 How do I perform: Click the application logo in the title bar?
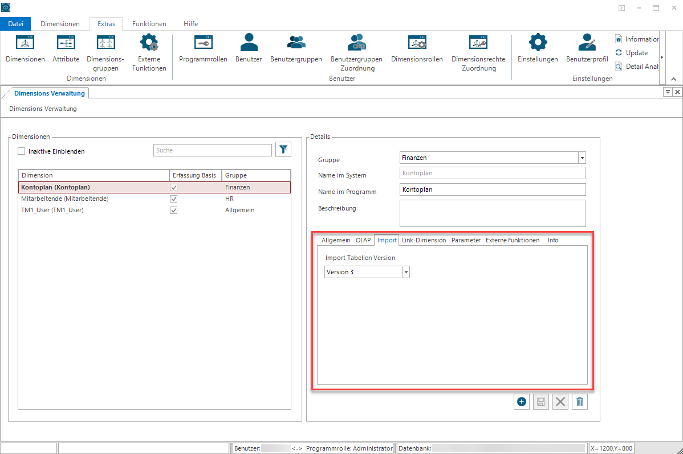click(x=6, y=7)
